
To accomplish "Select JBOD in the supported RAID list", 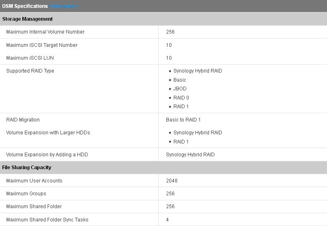I will 180,89.
